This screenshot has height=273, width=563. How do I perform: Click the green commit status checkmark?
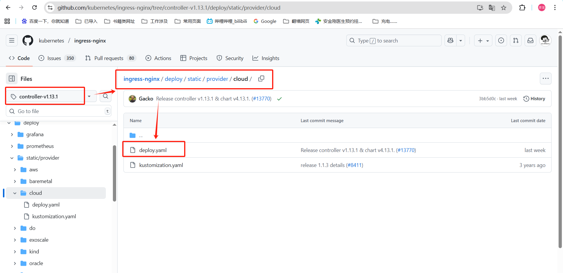point(279,99)
